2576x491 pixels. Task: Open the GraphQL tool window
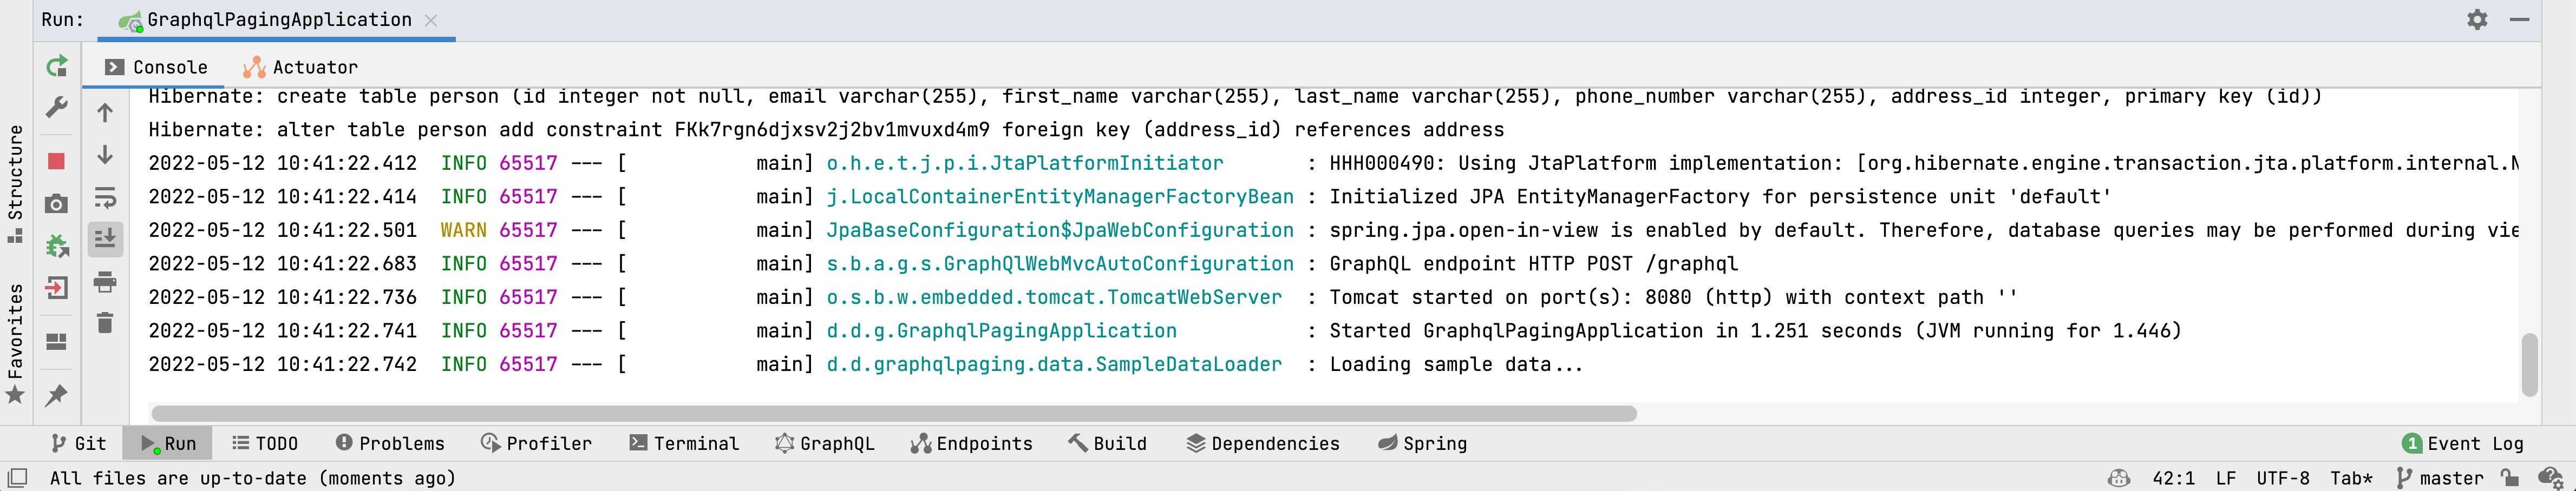(x=825, y=443)
